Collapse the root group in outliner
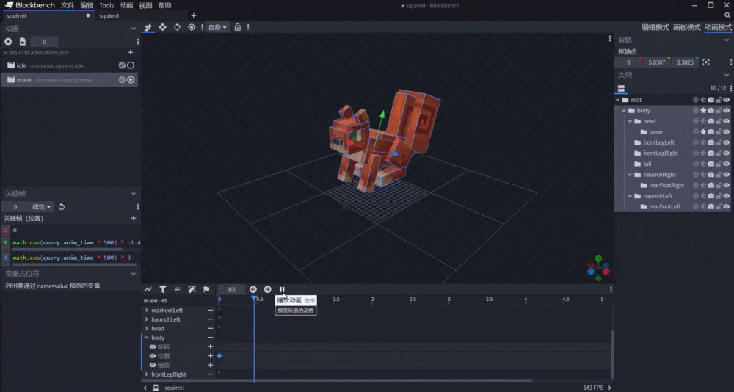This screenshot has width=734, height=392. pos(617,100)
